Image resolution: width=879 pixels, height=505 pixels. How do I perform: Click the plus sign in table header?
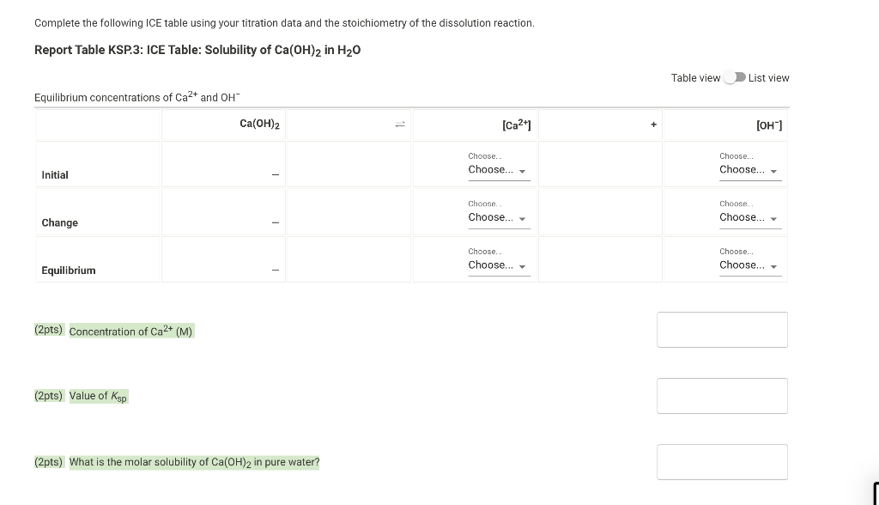coord(653,125)
